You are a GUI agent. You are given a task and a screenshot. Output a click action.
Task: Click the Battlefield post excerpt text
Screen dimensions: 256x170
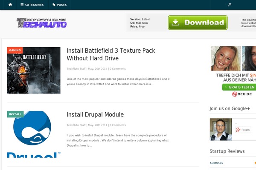pos(118,82)
